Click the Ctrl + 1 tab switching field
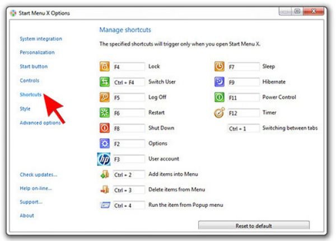 tap(244, 128)
